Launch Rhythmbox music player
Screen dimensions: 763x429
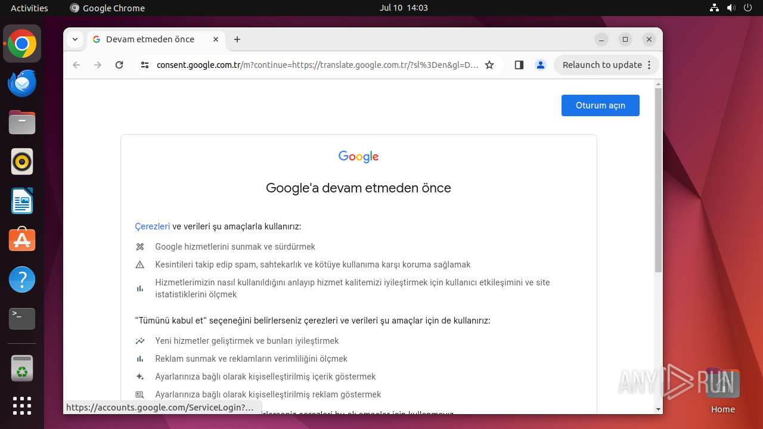(x=22, y=161)
